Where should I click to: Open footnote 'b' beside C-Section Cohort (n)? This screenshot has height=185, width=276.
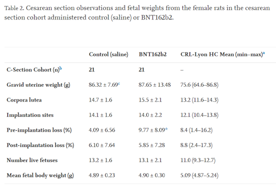(x=60, y=68)
